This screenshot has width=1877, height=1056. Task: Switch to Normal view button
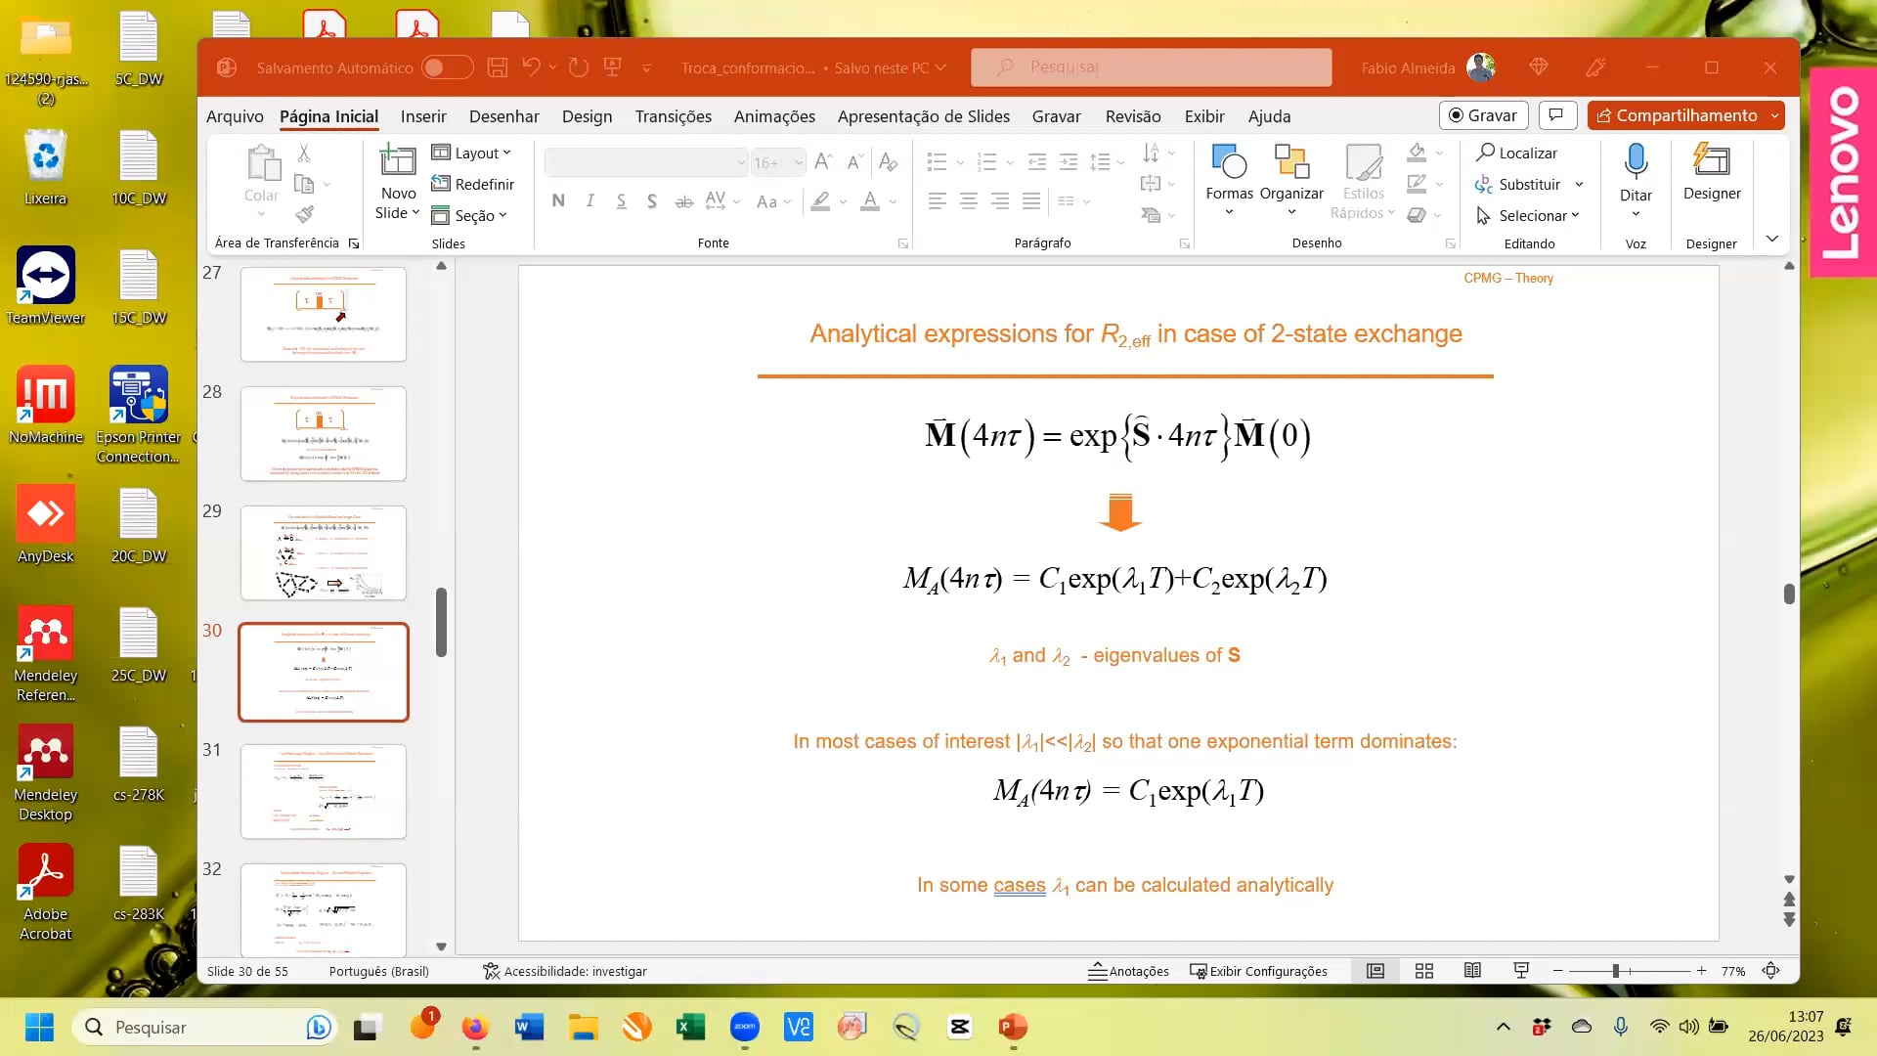[x=1375, y=971]
